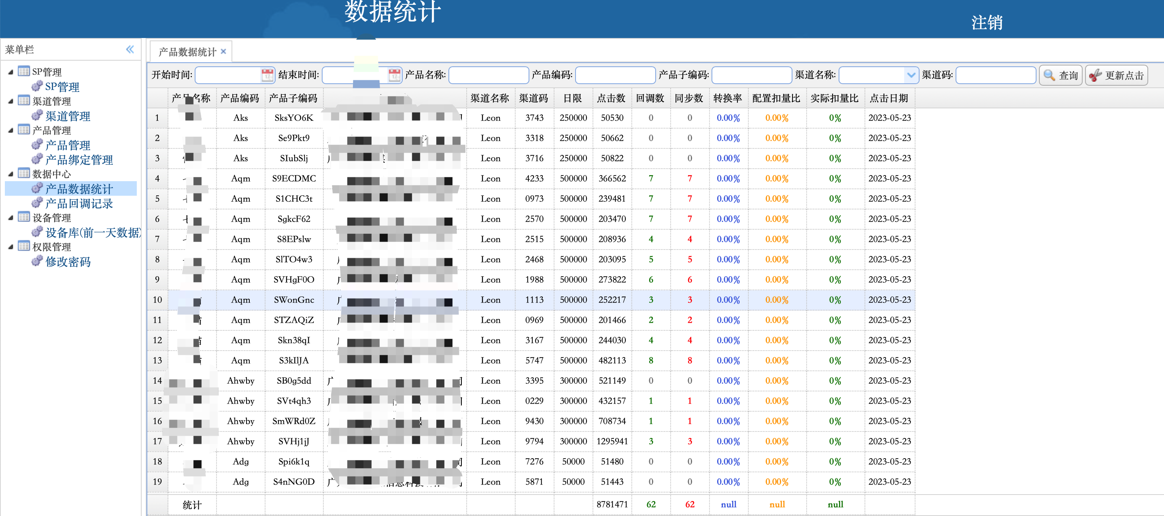Select sub-code cell SksYO6K
1164x516 pixels.
pos(294,118)
